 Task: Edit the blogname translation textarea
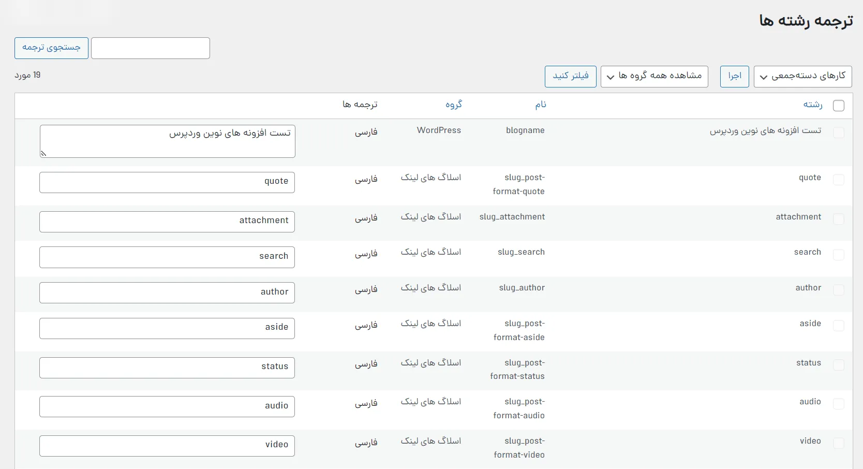[x=167, y=141]
